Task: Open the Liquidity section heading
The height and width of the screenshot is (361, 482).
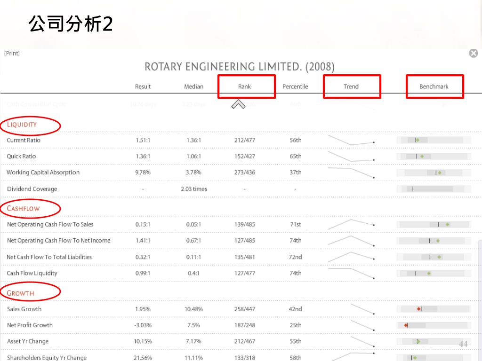Action: 22,124
